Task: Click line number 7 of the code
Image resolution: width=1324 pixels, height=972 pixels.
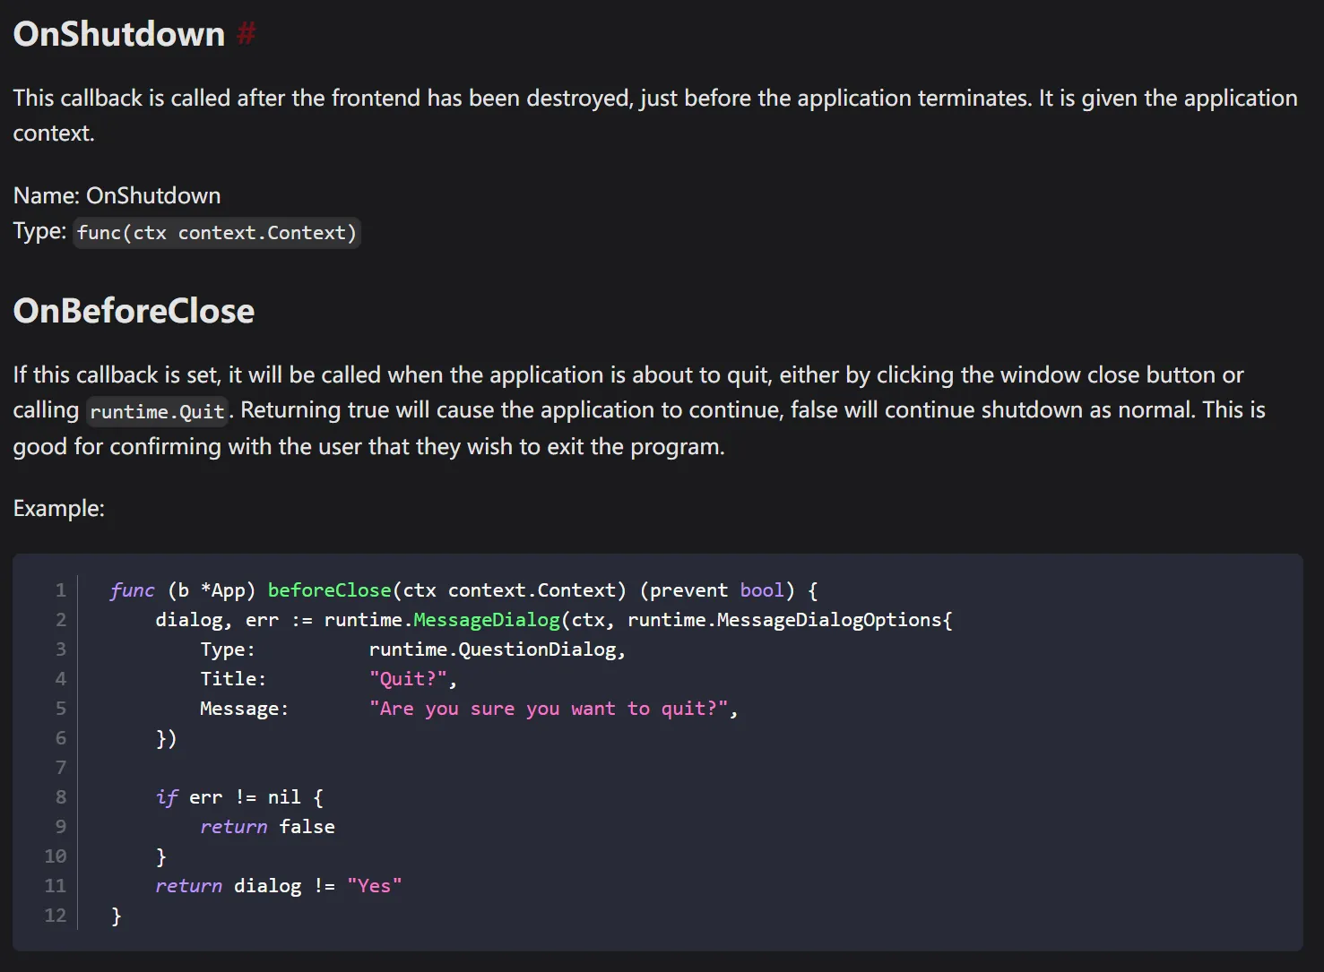Action: point(61,768)
